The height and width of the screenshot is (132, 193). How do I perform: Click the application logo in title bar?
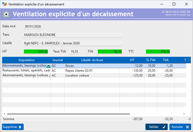click(4, 4)
